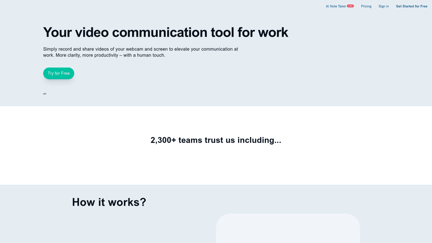Viewport: 432px width, 243px height.
Task: Open the AI Note Taker page
Action: (336, 6)
